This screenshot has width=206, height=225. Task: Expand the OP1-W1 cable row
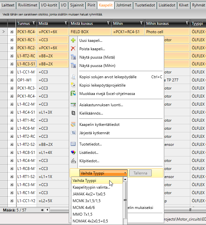[12, 80]
